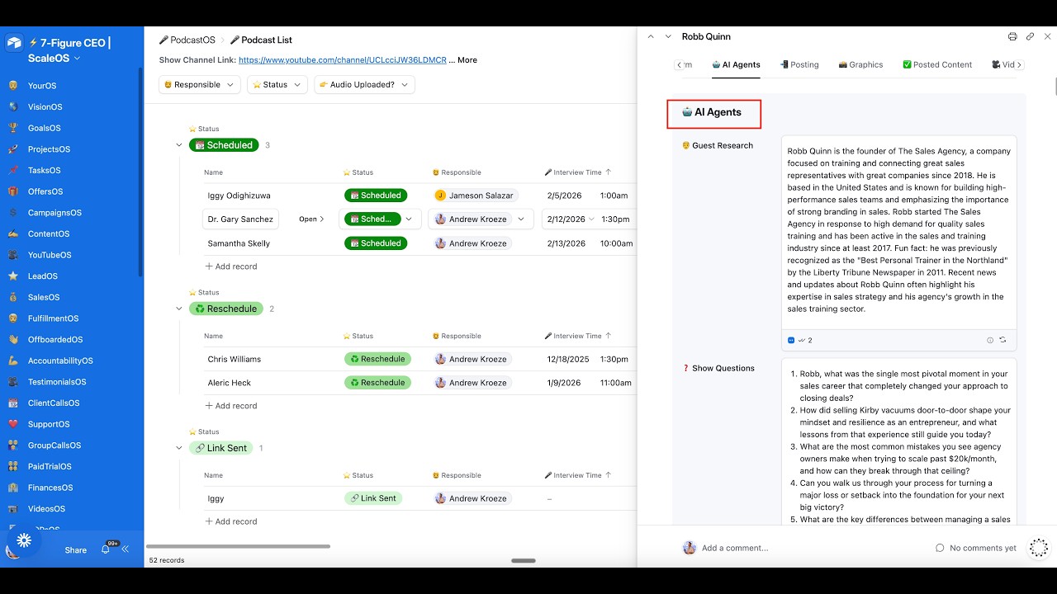Collapse the Reschedule group
The width and height of the screenshot is (1057, 594).
[x=179, y=309]
